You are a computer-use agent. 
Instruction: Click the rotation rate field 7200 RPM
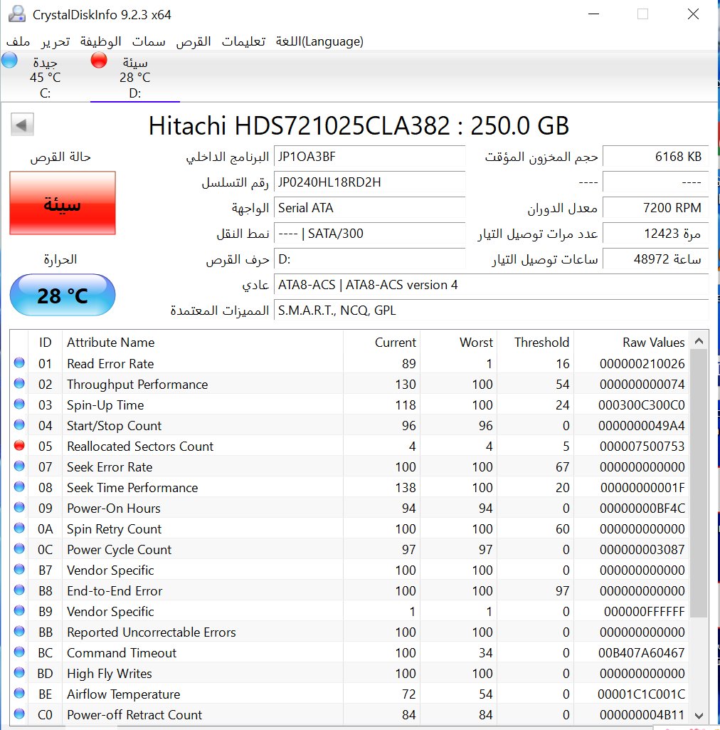coord(656,208)
